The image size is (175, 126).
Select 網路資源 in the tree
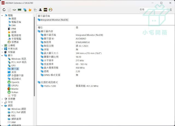(x=16, y=119)
